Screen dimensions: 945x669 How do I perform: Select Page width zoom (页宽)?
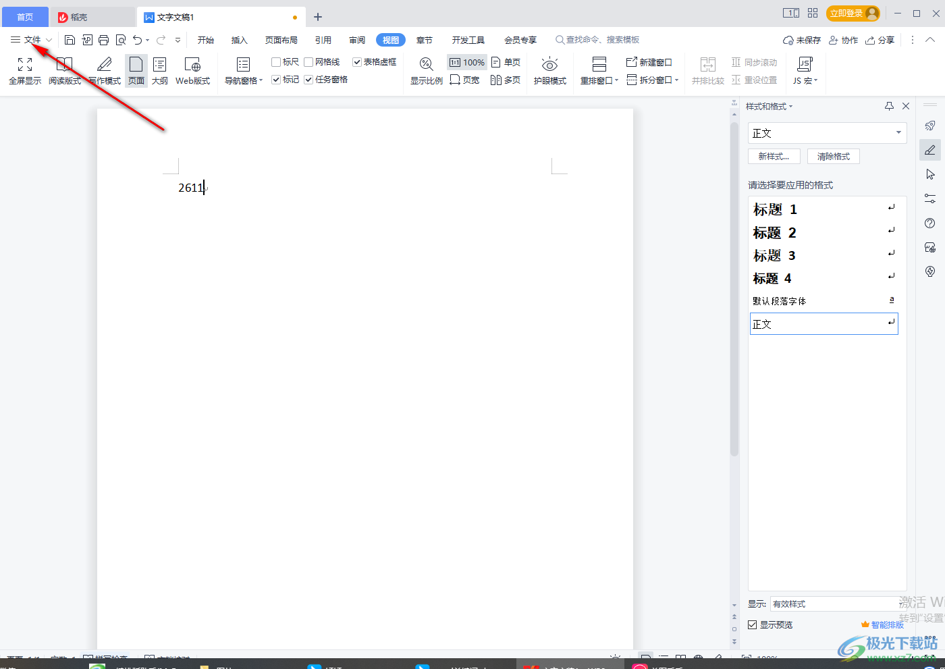click(465, 80)
